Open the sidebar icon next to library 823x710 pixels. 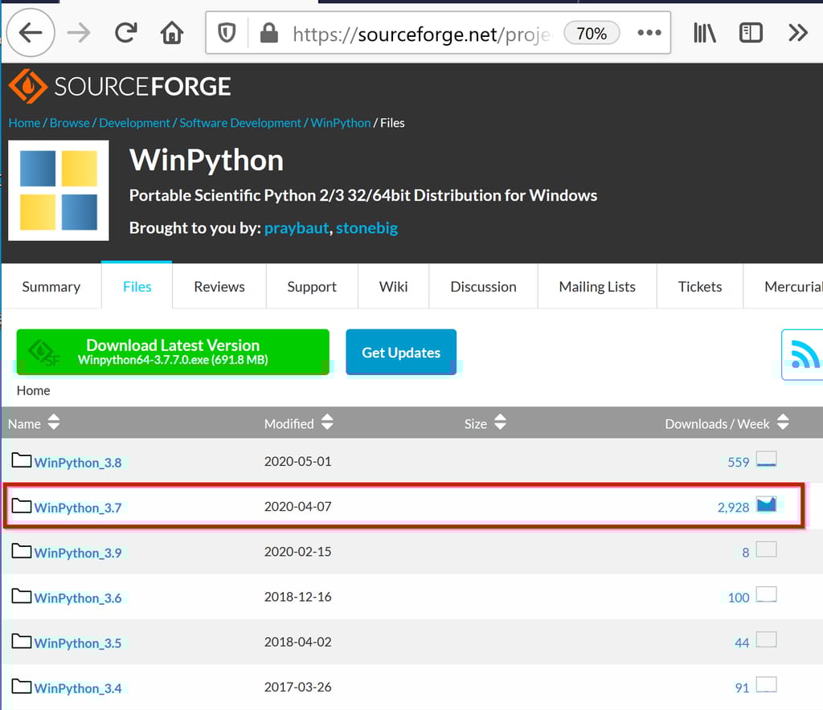point(751,32)
